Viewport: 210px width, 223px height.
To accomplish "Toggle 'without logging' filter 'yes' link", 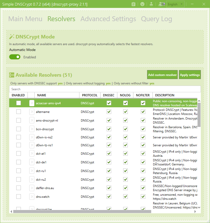I will click(x=108, y=83).
